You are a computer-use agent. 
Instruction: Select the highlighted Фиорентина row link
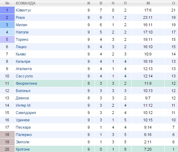pos(26,83)
